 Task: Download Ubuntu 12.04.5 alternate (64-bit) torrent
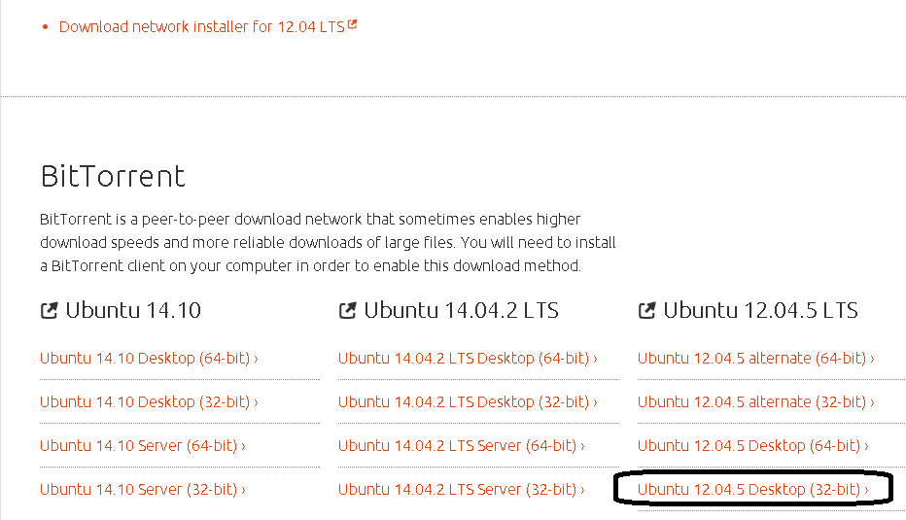pos(755,359)
